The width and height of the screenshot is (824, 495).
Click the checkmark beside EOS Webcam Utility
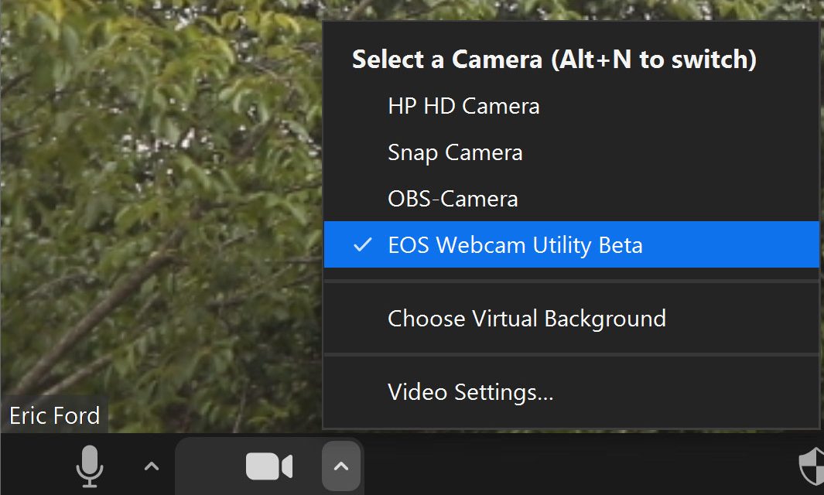362,245
